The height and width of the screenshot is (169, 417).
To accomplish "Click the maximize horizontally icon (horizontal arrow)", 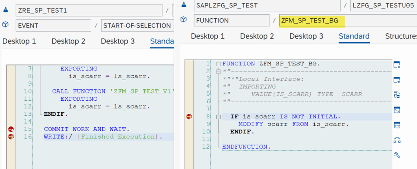I will click(397, 125).
